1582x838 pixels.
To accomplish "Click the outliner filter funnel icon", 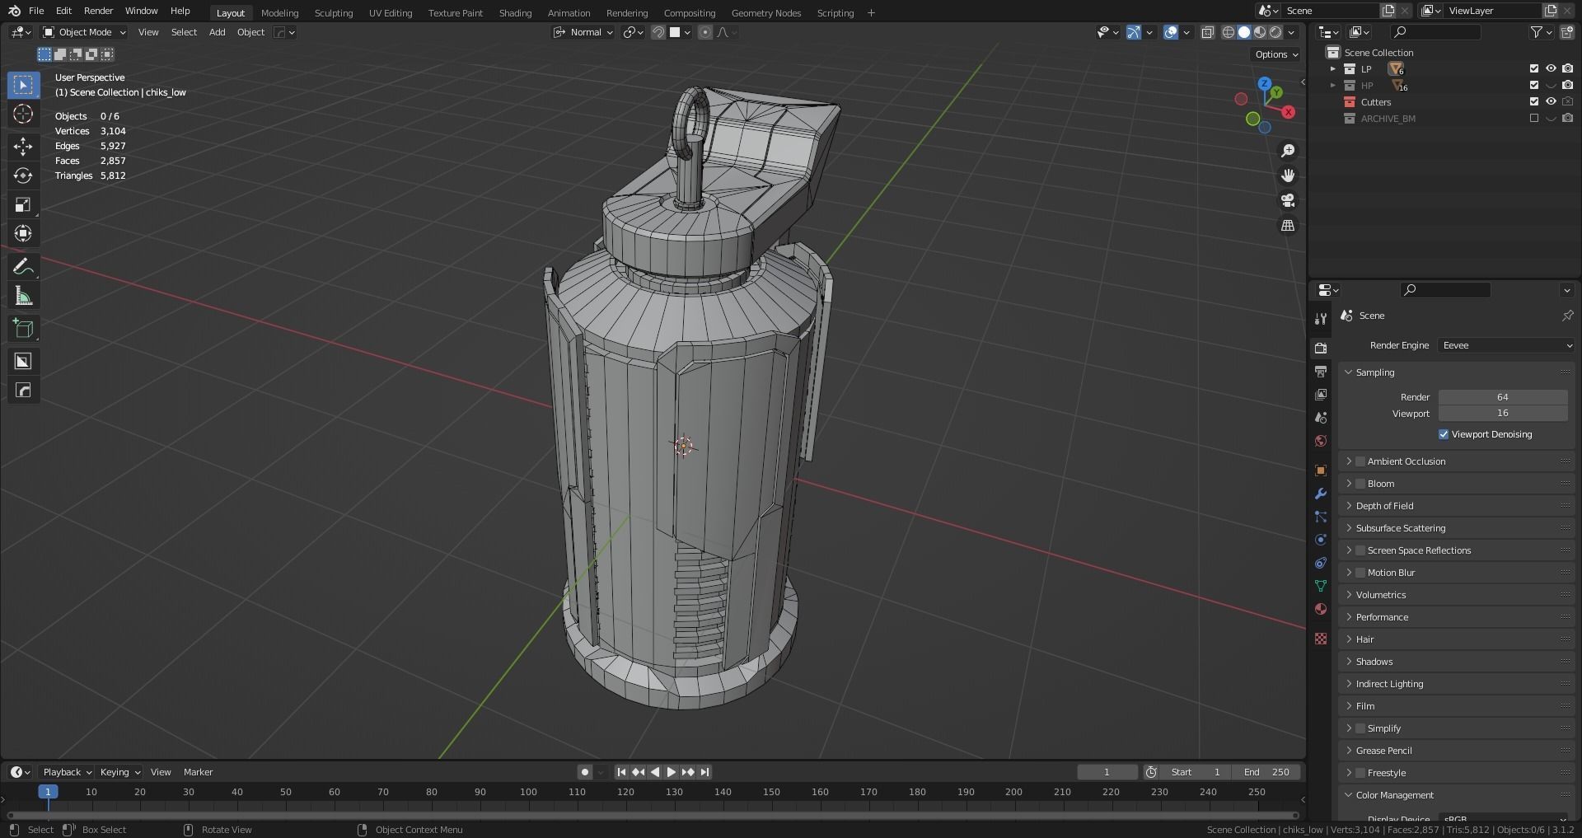I will coord(1536,32).
